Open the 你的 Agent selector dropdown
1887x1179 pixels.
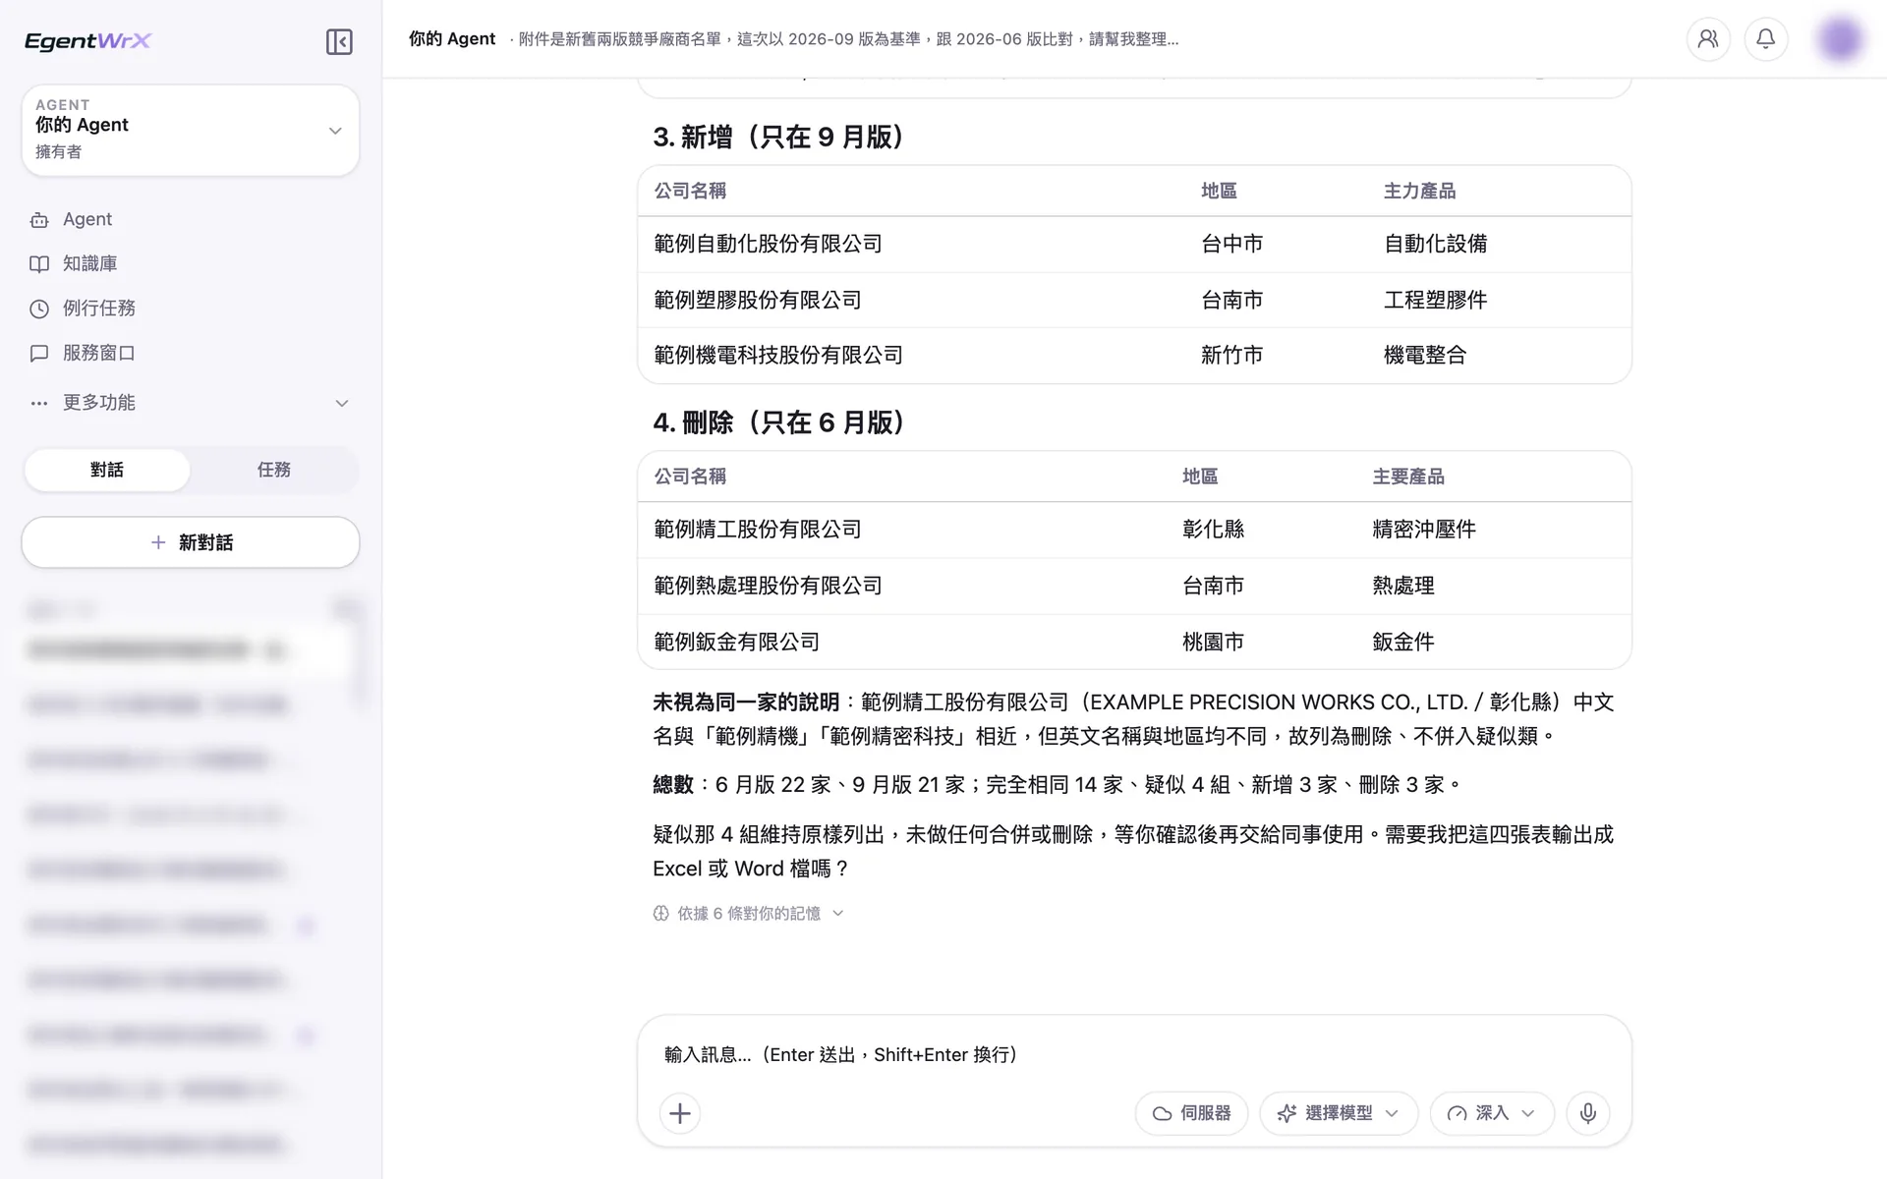point(191,130)
